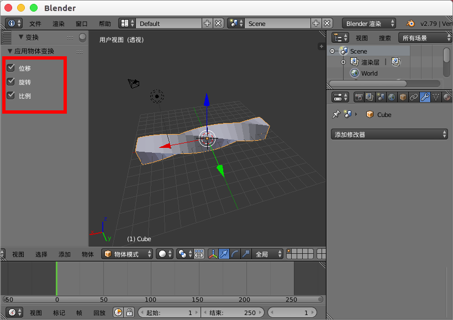The image size is (453, 320).
Task: Open the Constraints properties tab
Action: click(414, 97)
